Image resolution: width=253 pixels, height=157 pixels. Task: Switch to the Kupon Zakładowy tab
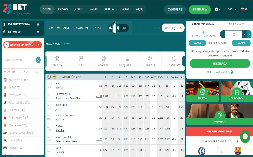coord(203,25)
